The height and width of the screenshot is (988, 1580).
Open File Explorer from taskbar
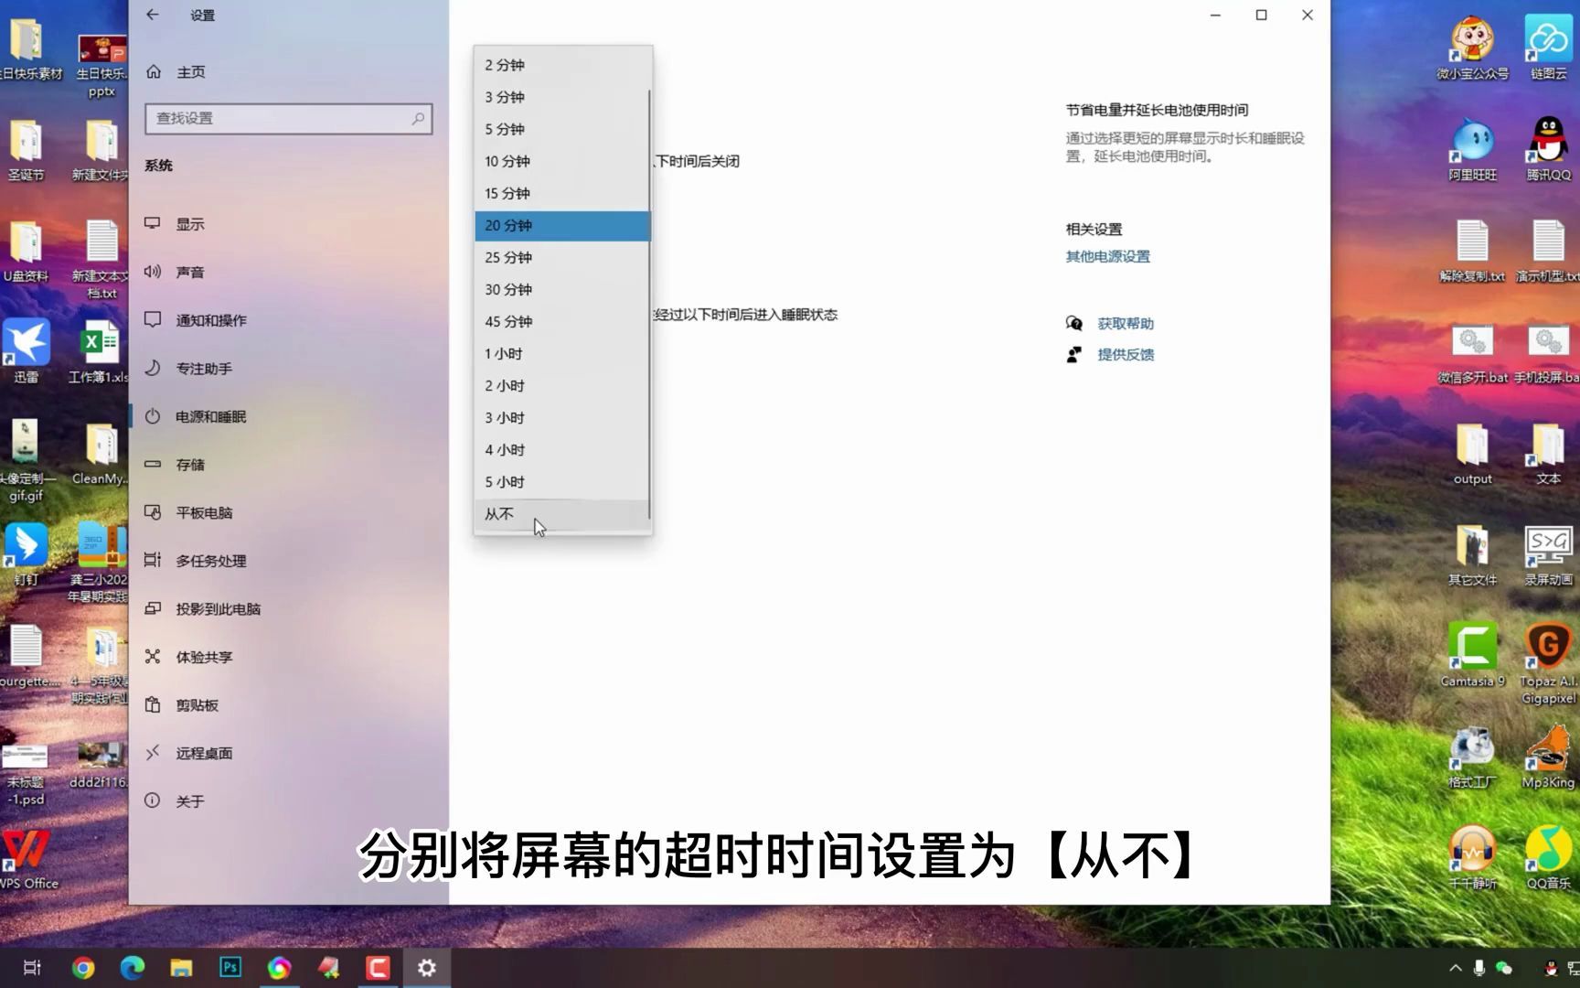coord(181,967)
